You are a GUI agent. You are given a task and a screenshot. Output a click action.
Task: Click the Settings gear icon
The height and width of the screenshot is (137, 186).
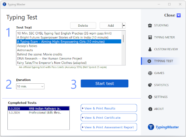[150, 97]
